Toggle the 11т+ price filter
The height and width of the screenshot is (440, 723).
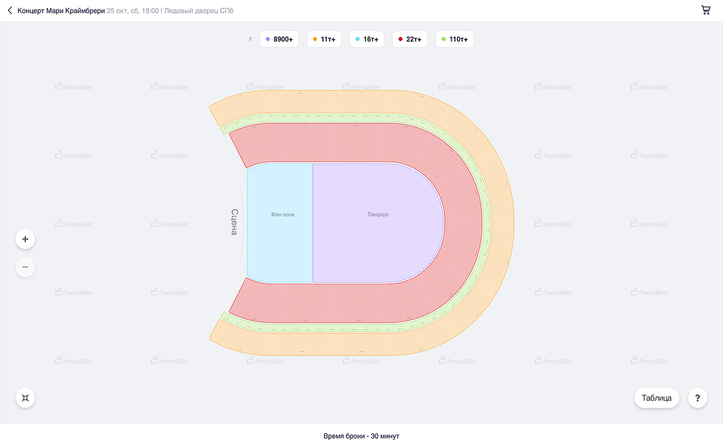click(324, 39)
